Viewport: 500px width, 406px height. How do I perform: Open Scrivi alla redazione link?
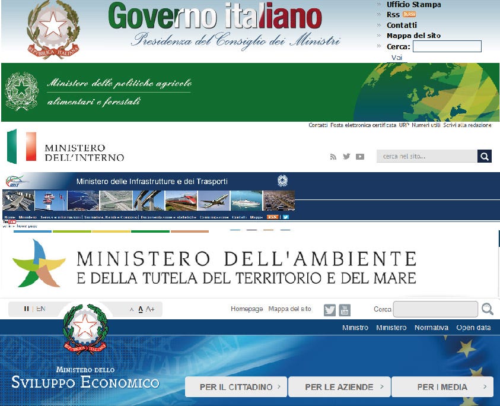point(467,125)
